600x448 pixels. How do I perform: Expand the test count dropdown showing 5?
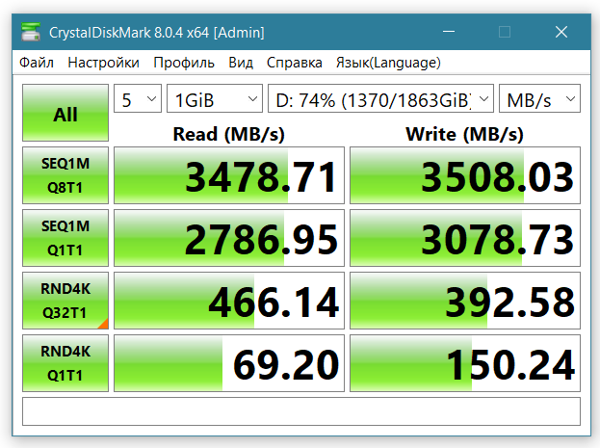(138, 98)
